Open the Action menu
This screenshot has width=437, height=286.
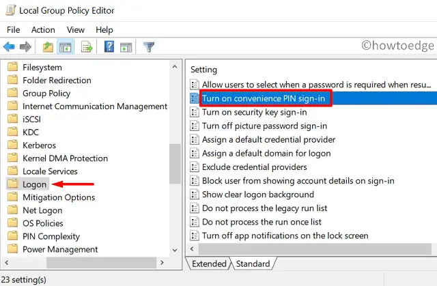[43, 30]
